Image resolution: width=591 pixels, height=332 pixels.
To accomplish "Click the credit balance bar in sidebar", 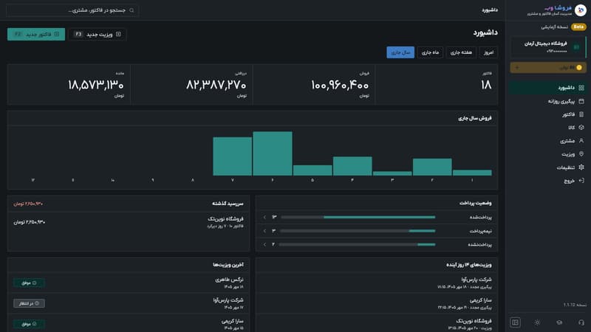I will [x=548, y=67].
